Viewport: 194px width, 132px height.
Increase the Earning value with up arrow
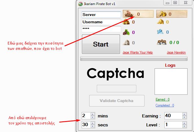click(184, 114)
